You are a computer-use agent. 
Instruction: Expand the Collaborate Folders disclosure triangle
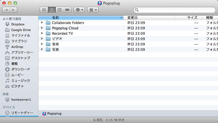pos(42,23)
